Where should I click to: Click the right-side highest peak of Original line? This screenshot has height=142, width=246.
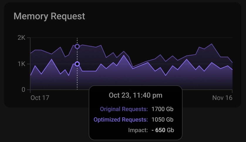point(212,44)
